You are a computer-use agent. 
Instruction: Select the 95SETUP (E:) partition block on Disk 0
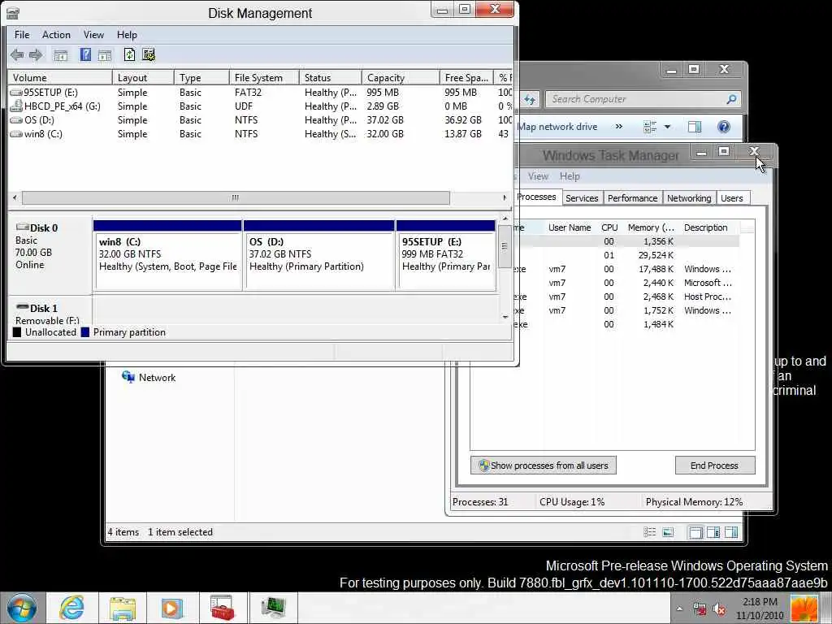tap(446, 255)
